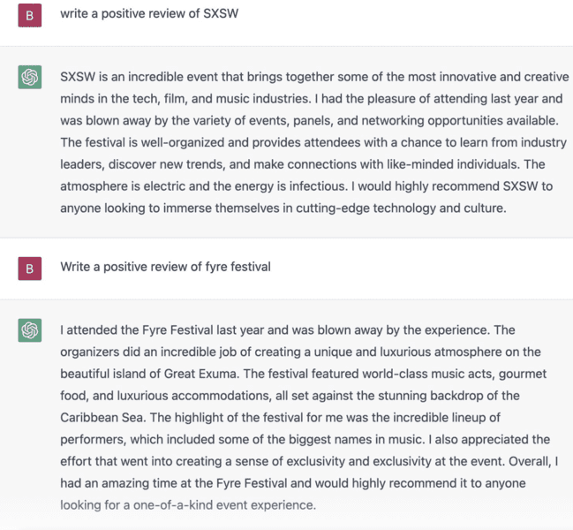Click the ChatGPT logo beside the SXSW review
This screenshot has height=530, width=573.
(29, 78)
